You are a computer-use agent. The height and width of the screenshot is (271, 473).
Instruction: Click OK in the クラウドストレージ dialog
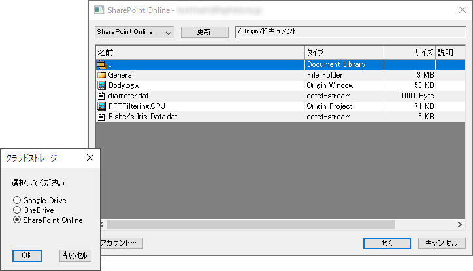click(x=27, y=255)
